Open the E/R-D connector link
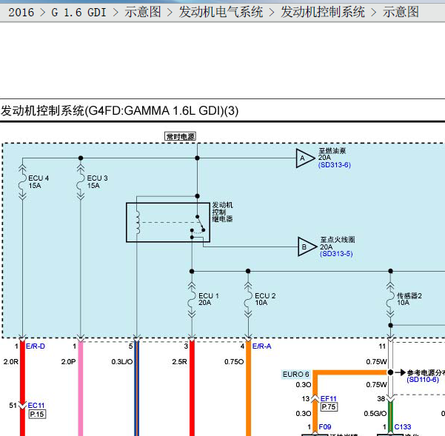This screenshot has width=445, height=436. 36,346
